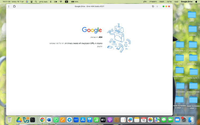The height and width of the screenshot is (125, 200).
Task: Launch Google Chrome from the dock
Action: pos(42,120)
